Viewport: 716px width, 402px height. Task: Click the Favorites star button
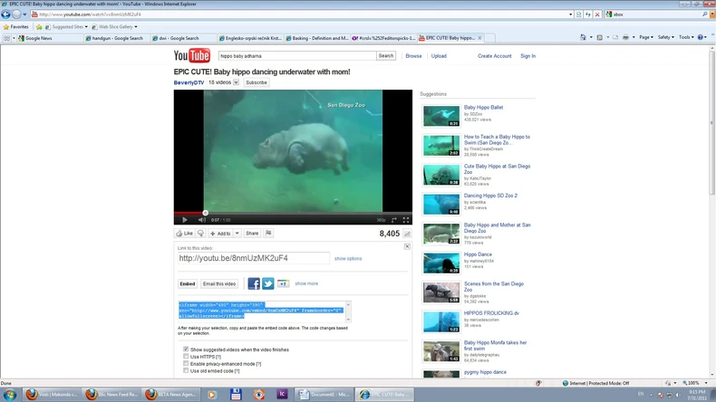pos(16,27)
